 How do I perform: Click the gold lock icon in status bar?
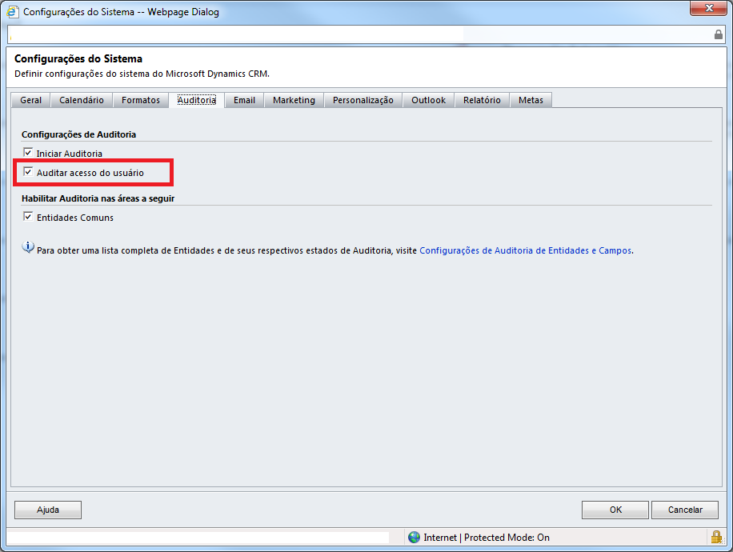pyautogui.click(x=716, y=537)
